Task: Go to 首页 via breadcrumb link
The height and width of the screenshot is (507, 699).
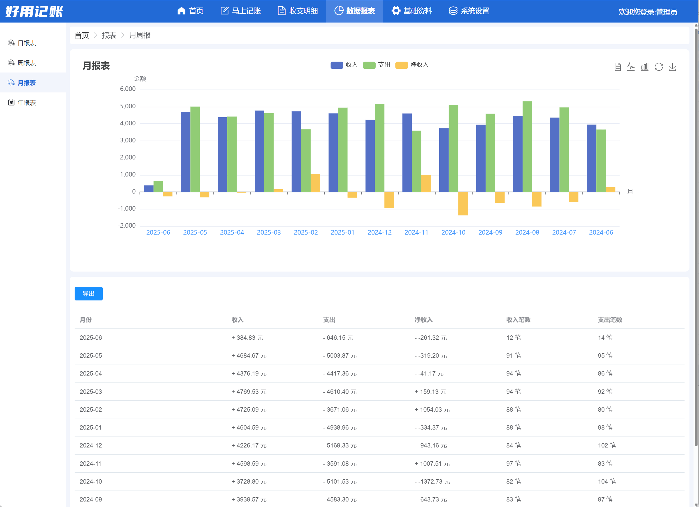Action: point(82,36)
